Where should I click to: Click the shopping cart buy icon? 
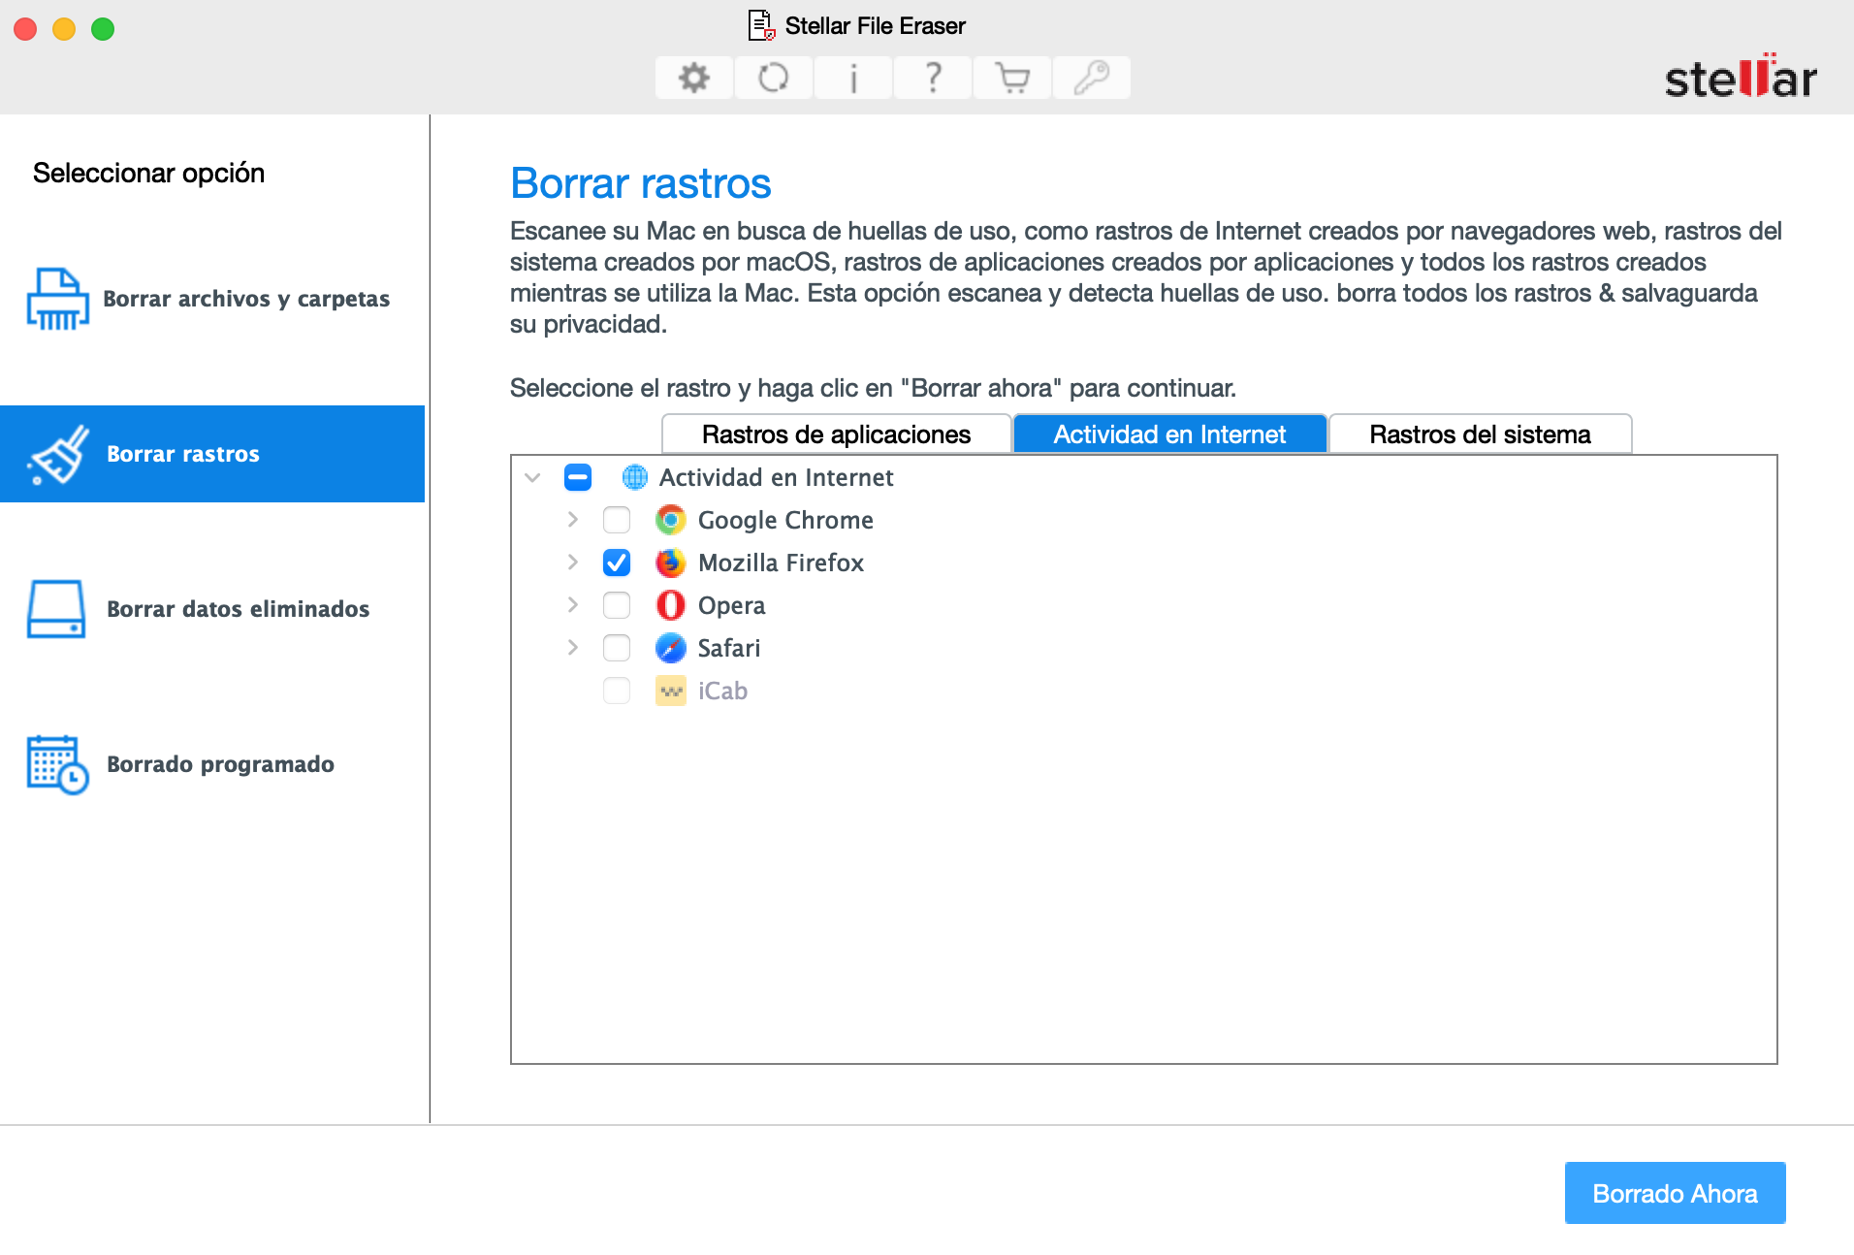[x=1012, y=78]
